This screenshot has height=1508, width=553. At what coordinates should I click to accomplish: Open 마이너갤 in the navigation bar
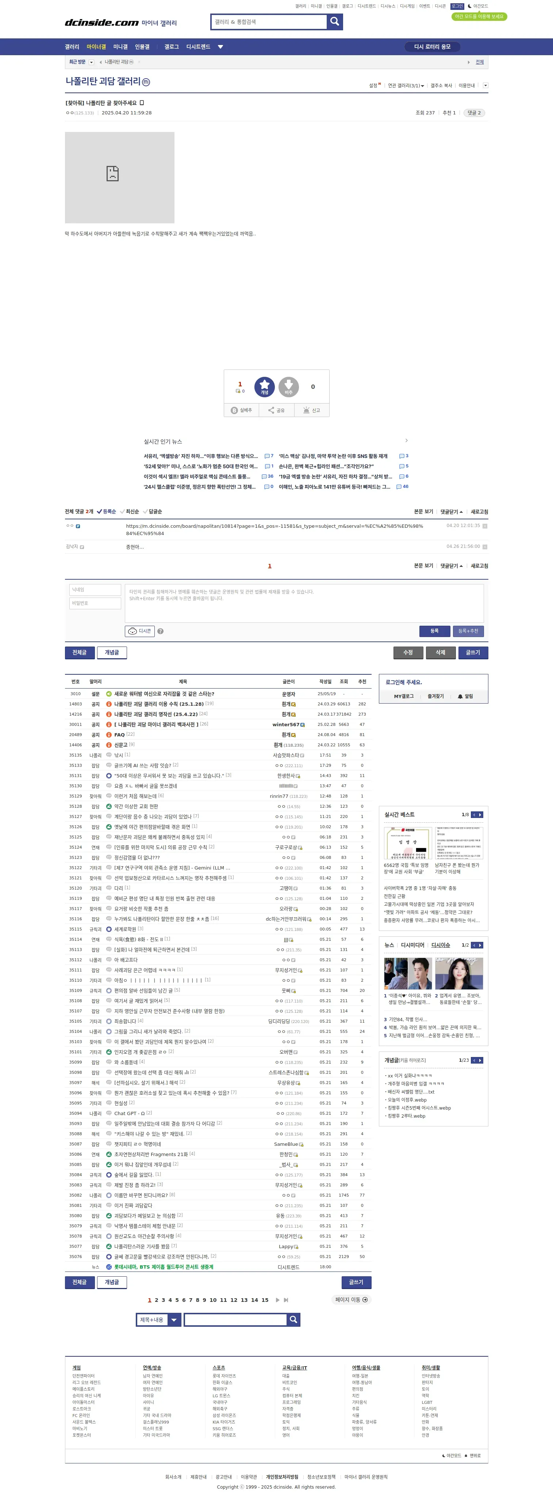tap(96, 47)
